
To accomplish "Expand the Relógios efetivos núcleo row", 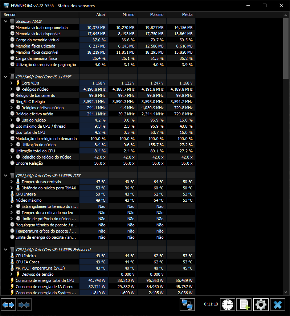I will 12,108.
